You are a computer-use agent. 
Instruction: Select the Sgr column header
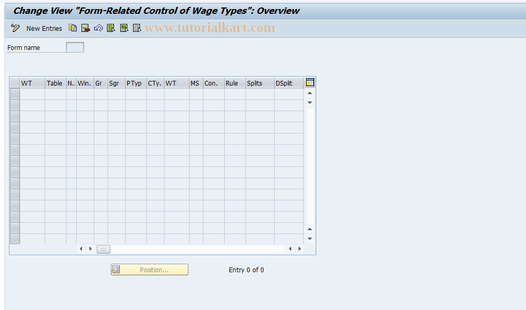click(117, 83)
